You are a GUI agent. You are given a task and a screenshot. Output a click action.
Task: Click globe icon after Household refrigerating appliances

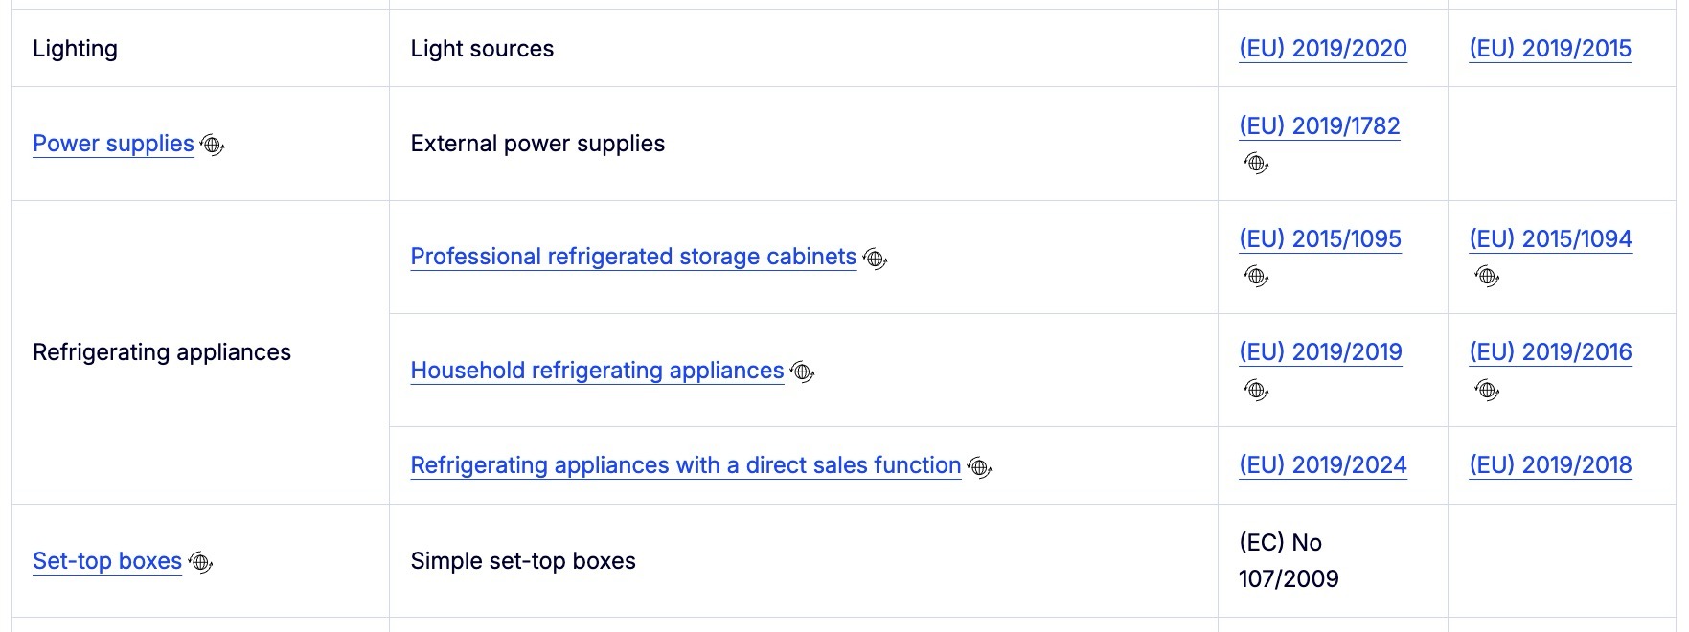click(x=802, y=372)
